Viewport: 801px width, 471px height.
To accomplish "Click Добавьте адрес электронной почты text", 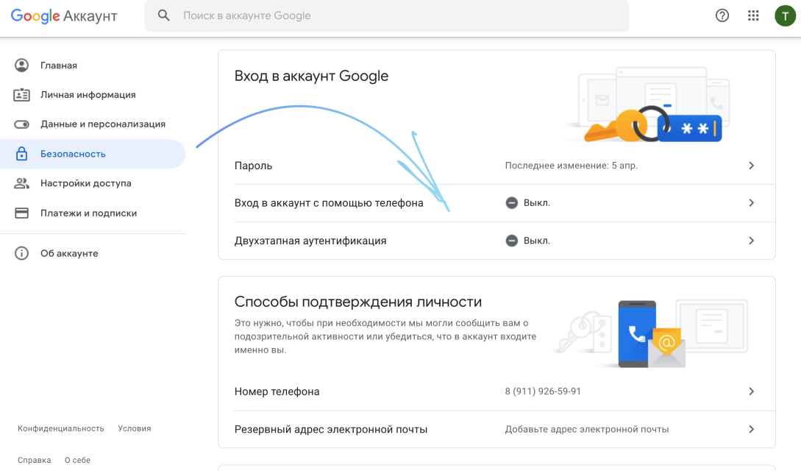I will (x=587, y=429).
